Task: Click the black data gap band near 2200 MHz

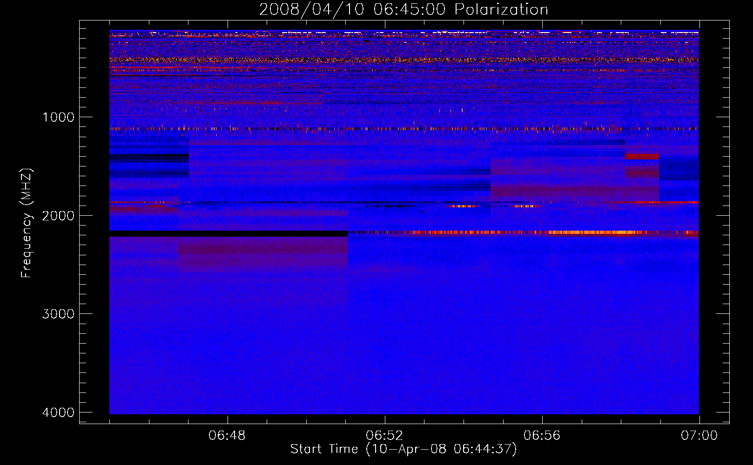Action: pyautogui.click(x=229, y=233)
